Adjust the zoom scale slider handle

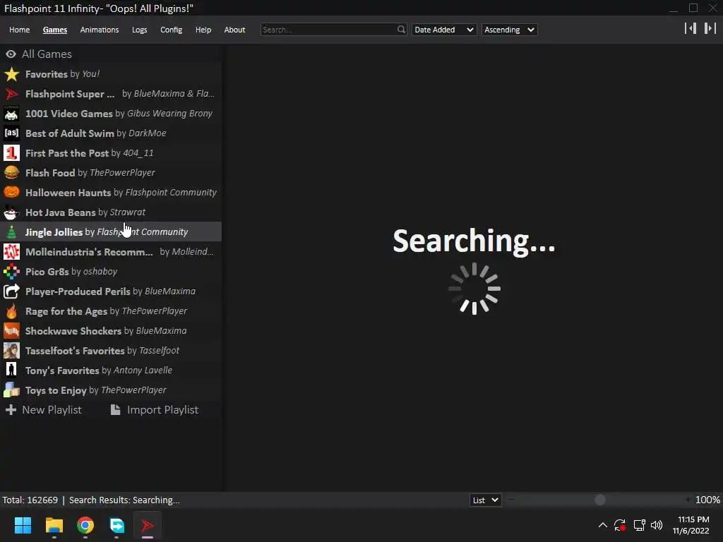click(x=600, y=500)
